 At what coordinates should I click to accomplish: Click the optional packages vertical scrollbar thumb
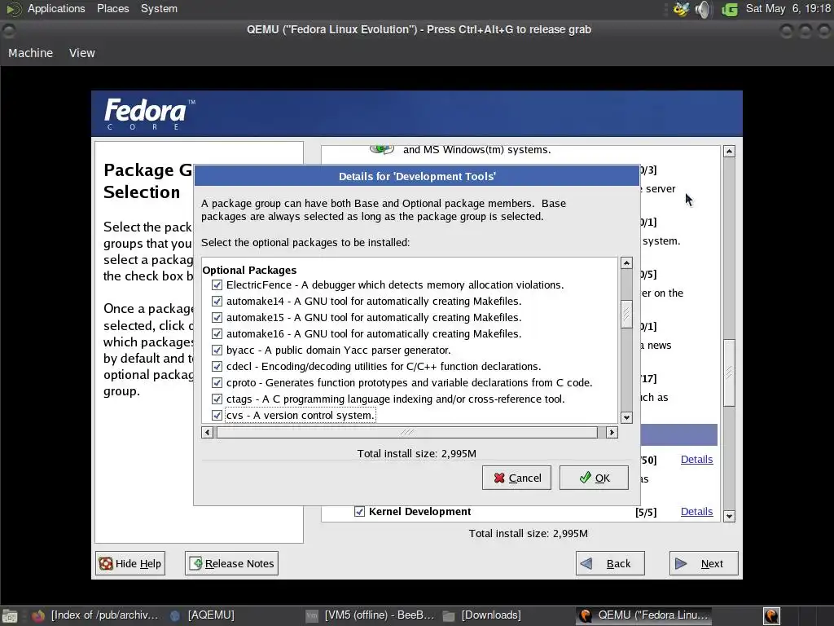pos(626,314)
